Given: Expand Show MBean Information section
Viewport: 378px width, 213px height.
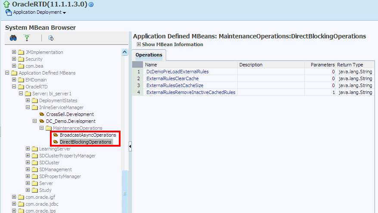Looking at the screenshot, I should (139, 44).
